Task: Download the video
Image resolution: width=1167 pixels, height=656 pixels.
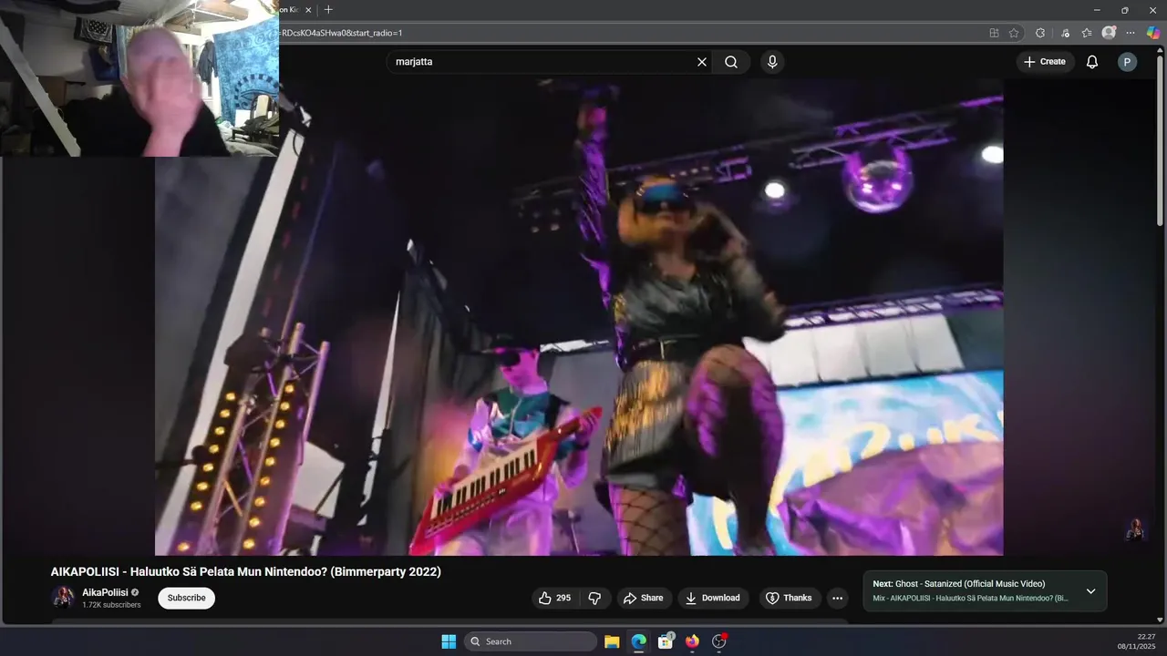Action: (x=713, y=598)
